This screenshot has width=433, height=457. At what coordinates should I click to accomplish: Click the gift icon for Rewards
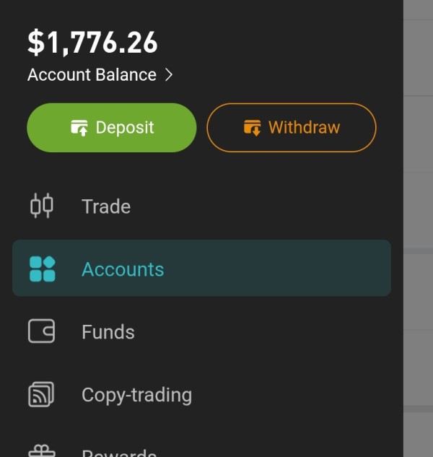pyautogui.click(x=41, y=451)
